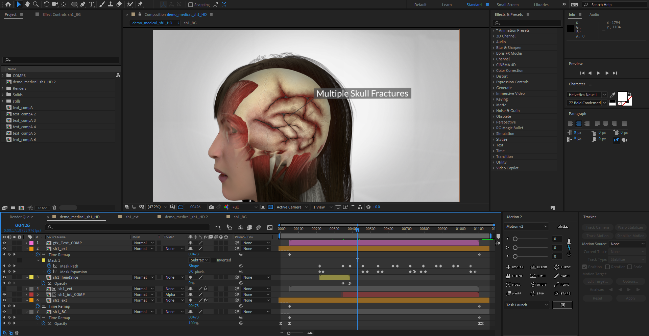Delete selected project item with trash icon
This screenshot has height=336, width=649.
(x=54, y=208)
